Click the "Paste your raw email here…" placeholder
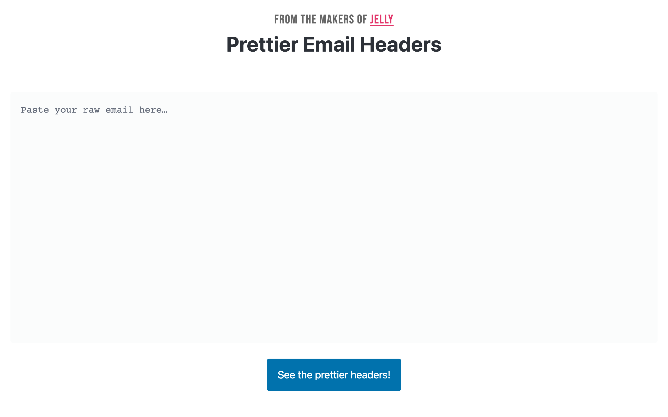Screen dimensions: 668x417 pyautogui.click(x=94, y=110)
